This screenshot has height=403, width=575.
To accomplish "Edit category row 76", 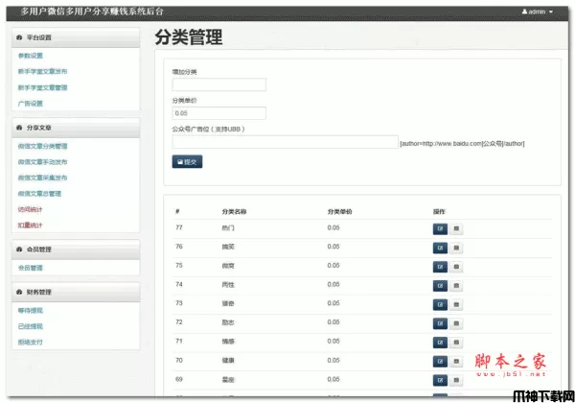I will (x=441, y=247).
